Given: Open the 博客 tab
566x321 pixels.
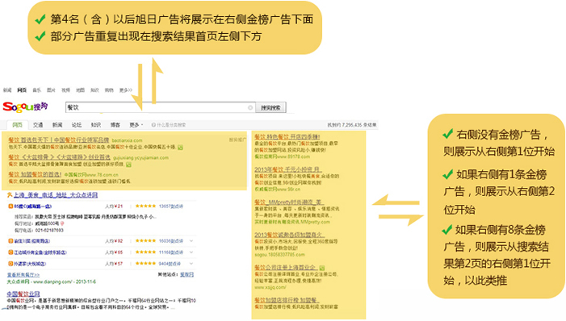Looking at the screenshot, I should click(x=115, y=125).
